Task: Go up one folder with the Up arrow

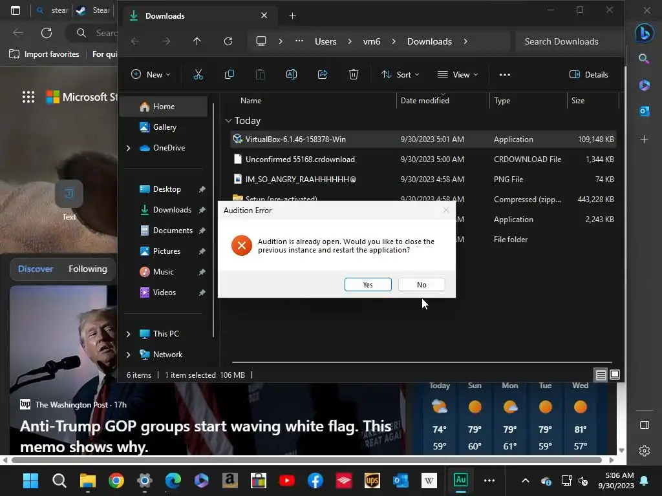Action: (x=197, y=41)
